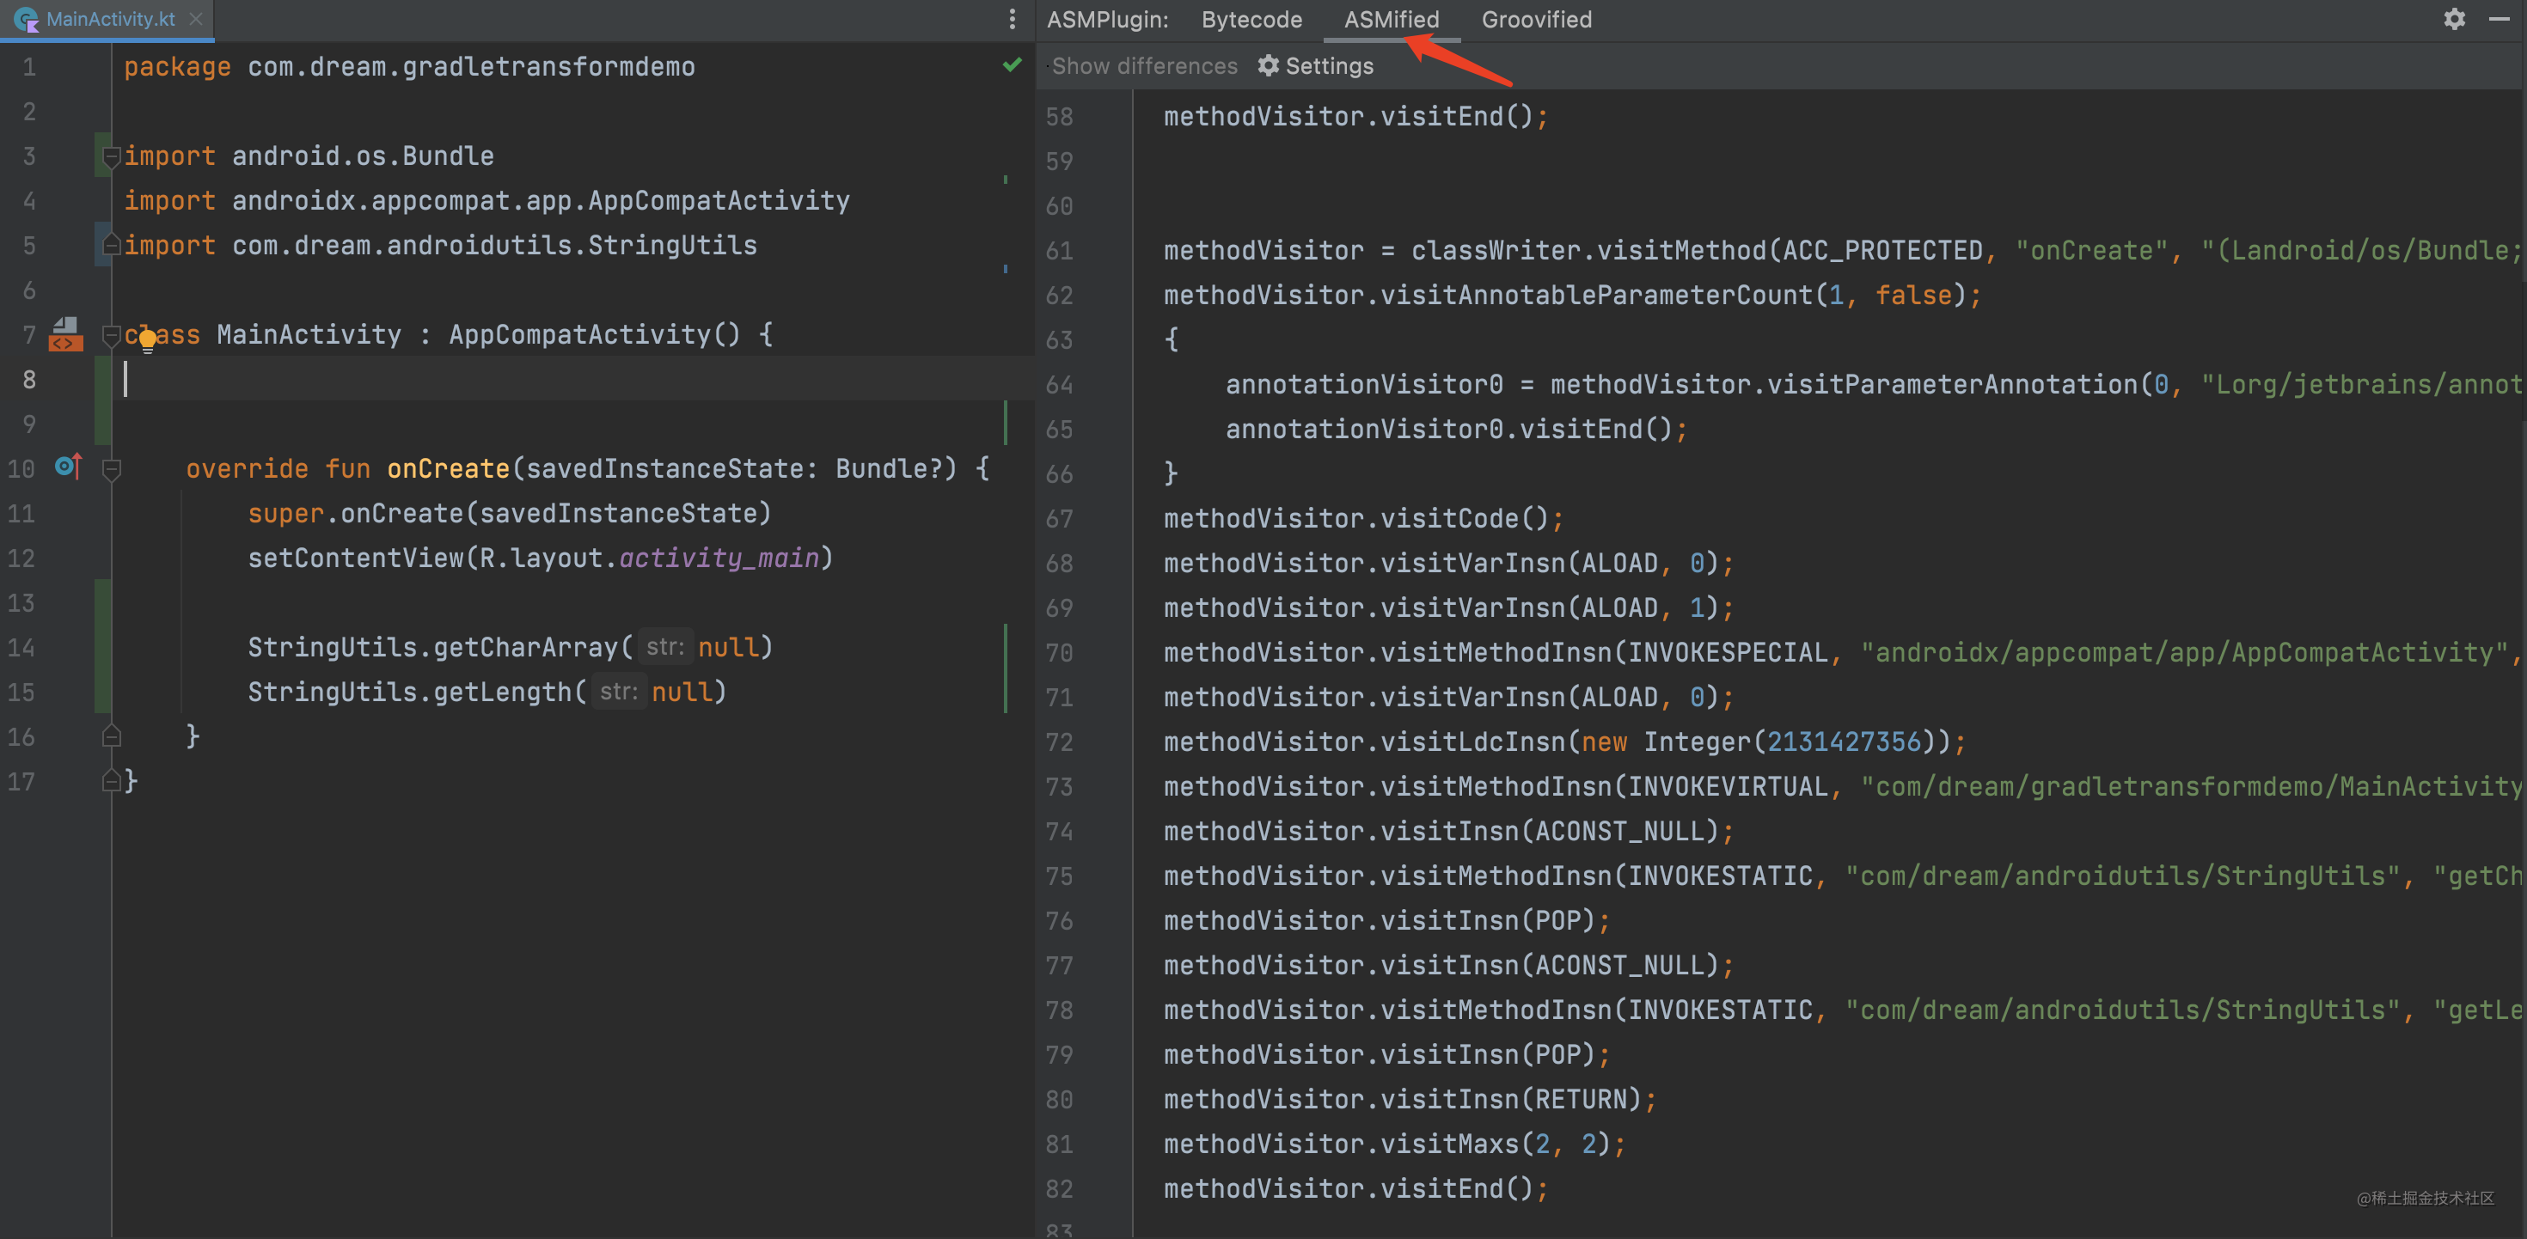Click the three-dot editor tab options icon
2527x1239 pixels.
point(1012,19)
